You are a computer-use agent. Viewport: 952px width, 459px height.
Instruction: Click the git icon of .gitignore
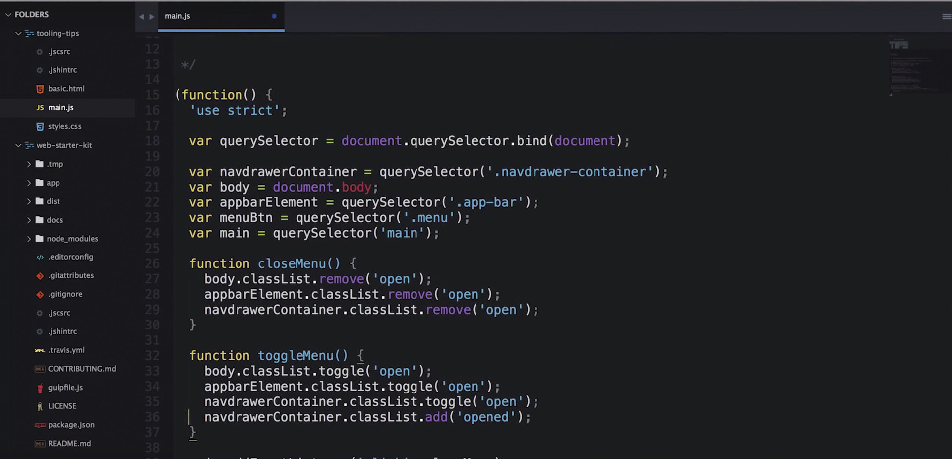[x=40, y=295]
